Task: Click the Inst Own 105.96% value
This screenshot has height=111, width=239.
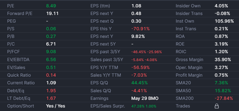Action: 224,21
